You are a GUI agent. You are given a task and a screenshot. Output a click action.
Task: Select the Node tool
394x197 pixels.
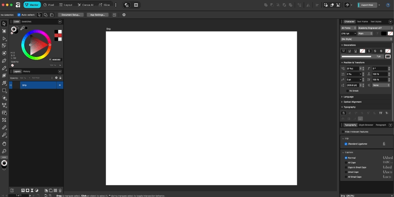[x=4, y=39]
